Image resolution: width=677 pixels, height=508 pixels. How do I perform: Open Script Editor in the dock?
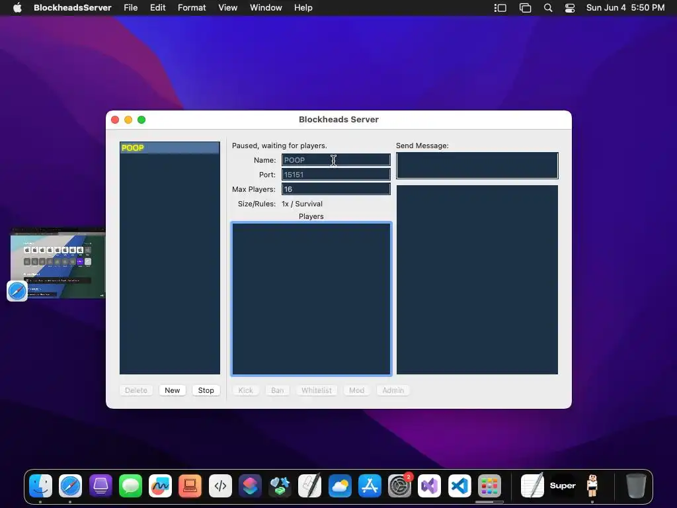click(x=310, y=486)
